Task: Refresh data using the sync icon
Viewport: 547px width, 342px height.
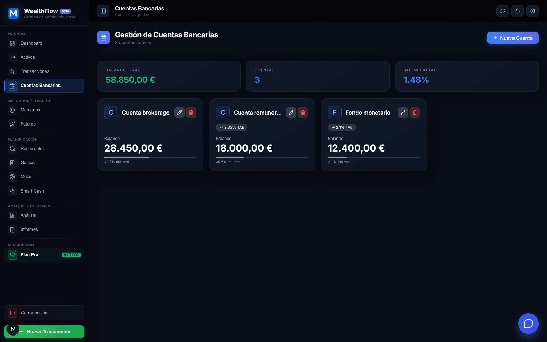Action: tap(503, 11)
